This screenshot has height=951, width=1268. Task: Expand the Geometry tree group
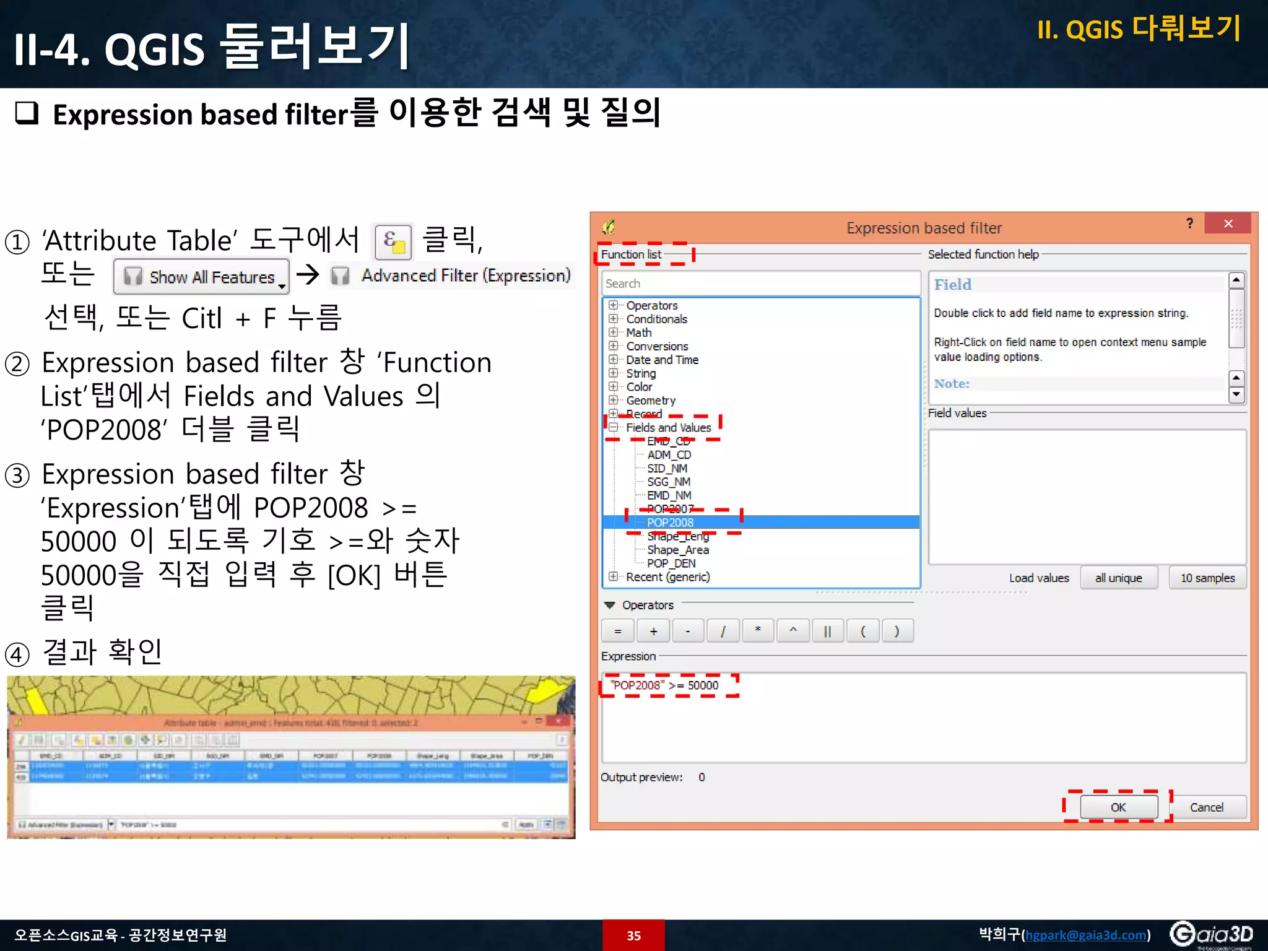[613, 401]
